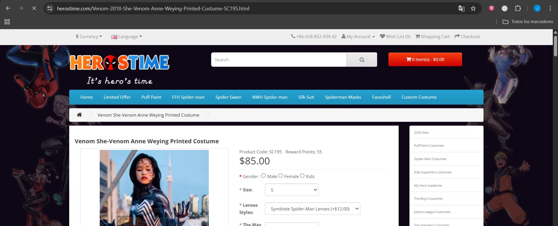Open the apps grid in bookmarks bar
The height and width of the screenshot is (226, 558).
tap(7, 22)
